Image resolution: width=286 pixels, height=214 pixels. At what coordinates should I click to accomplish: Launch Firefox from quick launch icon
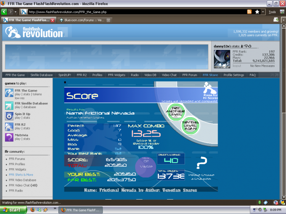33,210
